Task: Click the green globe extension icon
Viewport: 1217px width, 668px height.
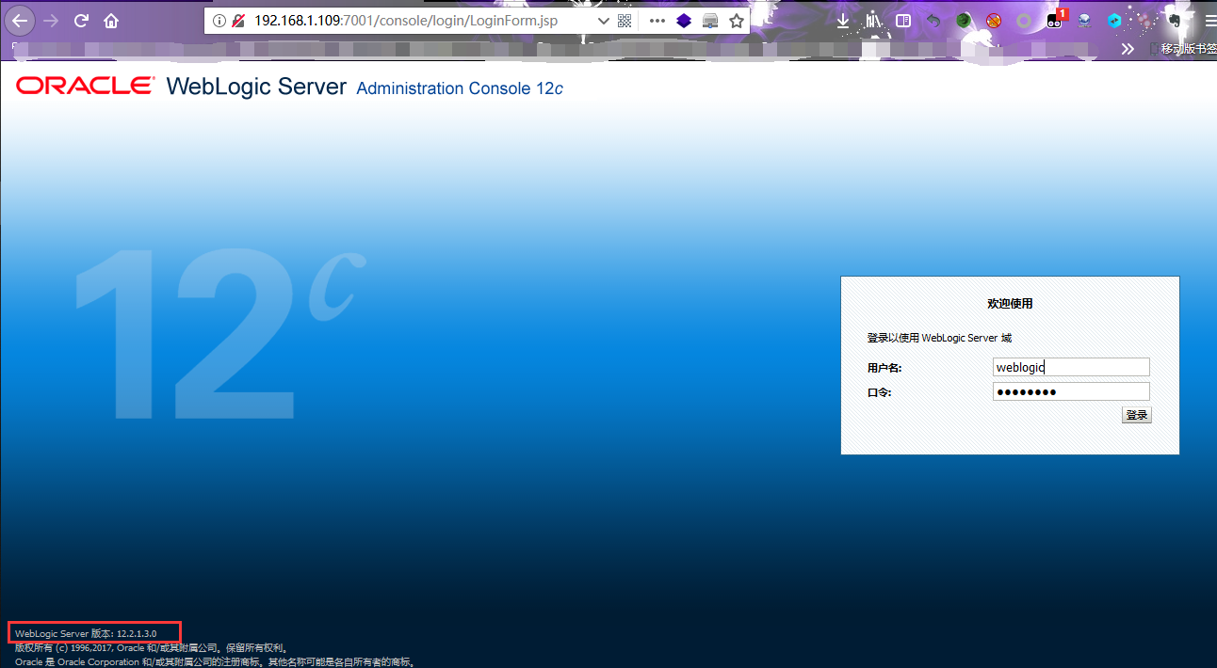Action: click(x=964, y=20)
